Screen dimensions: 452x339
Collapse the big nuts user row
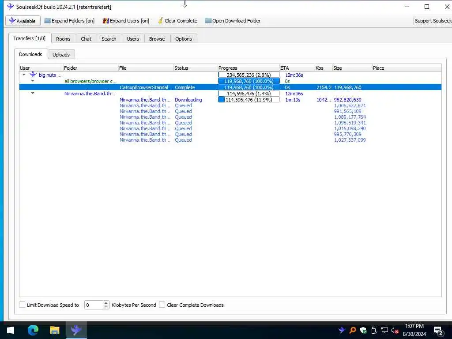(x=24, y=75)
